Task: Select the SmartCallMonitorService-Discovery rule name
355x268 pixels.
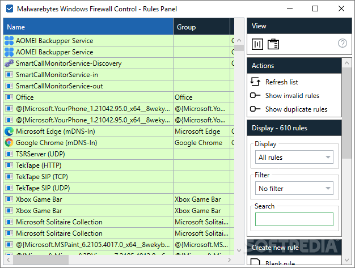Action: [x=69, y=63]
